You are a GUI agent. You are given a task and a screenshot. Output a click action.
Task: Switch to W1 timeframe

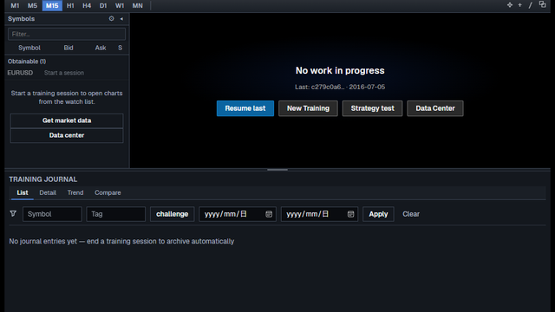coord(120,6)
